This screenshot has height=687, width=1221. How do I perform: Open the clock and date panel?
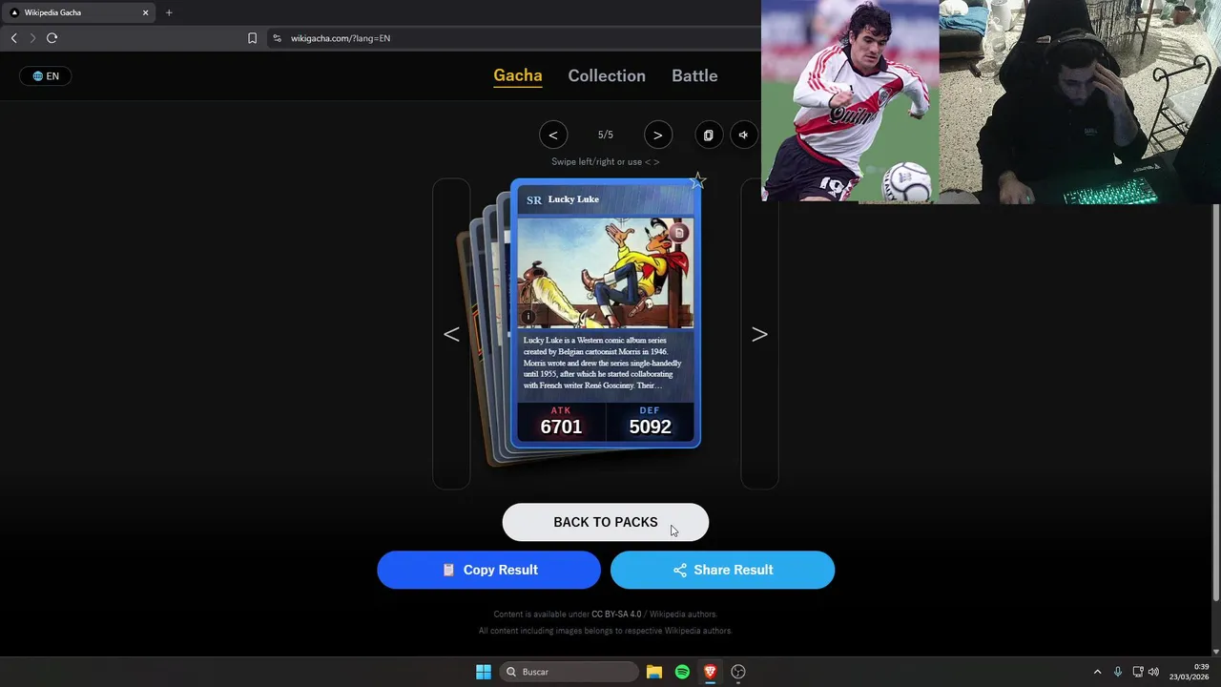1189,672
